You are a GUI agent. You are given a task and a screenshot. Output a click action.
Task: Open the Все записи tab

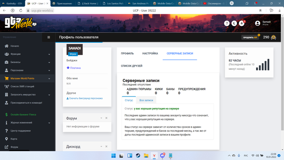click(x=146, y=100)
